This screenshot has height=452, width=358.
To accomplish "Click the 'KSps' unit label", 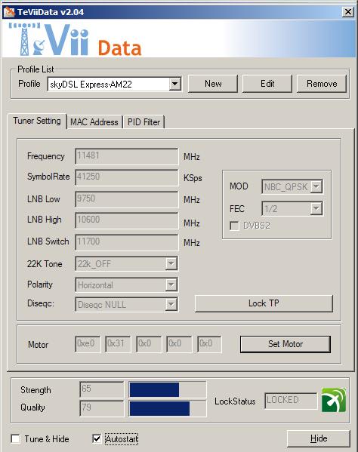I will [x=193, y=178].
